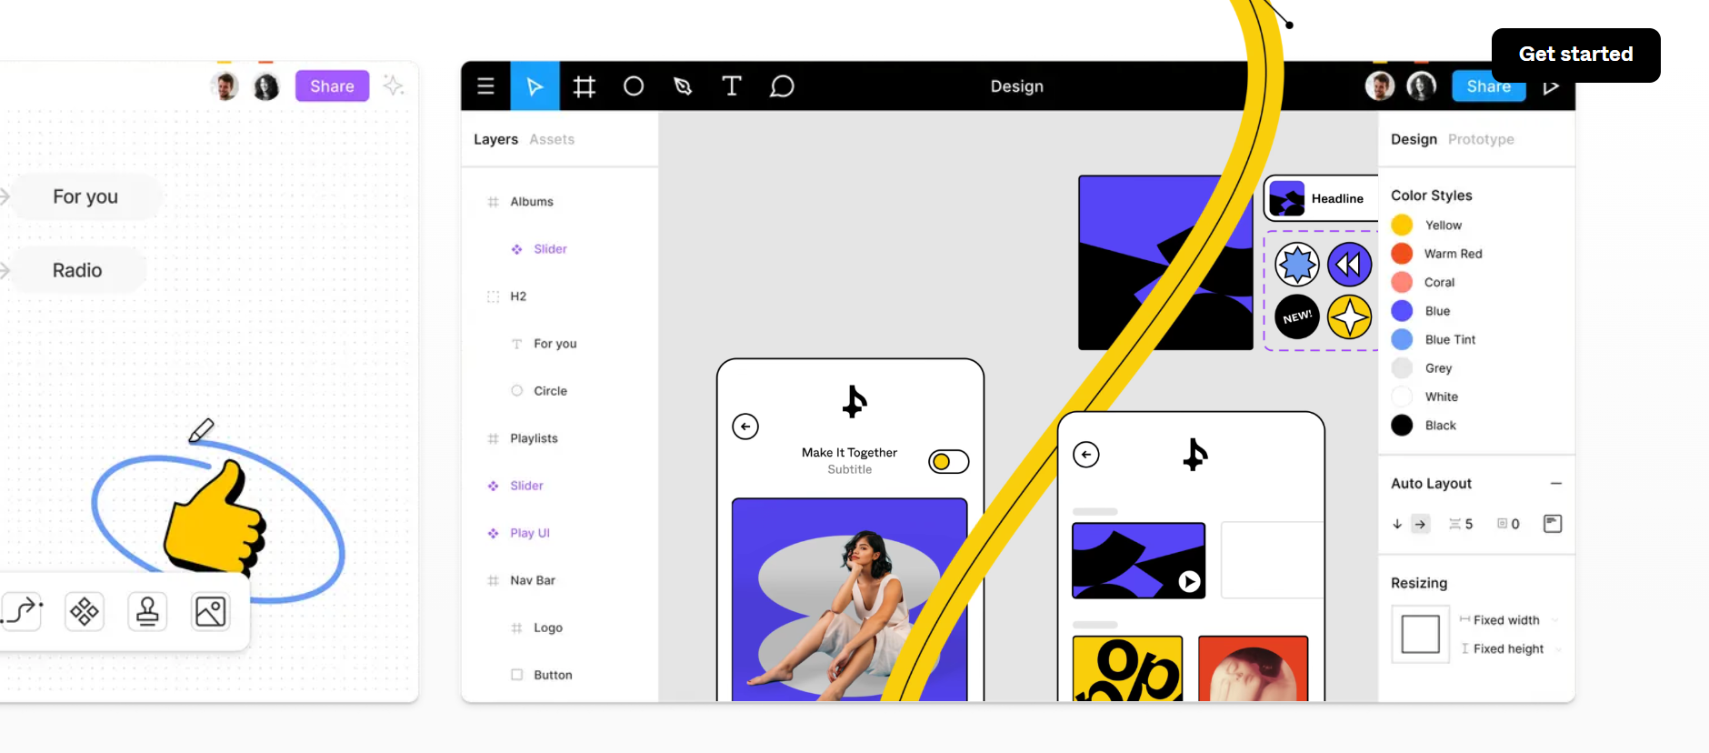Switch to the Assets tab

tap(552, 139)
